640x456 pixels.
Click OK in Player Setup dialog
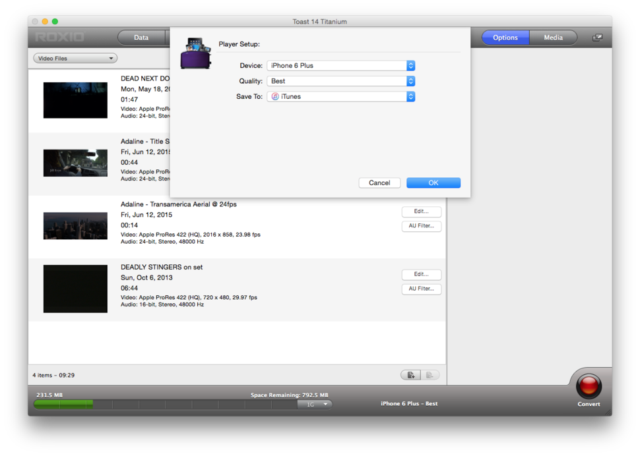pyautogui.click(x=433, y=183)
